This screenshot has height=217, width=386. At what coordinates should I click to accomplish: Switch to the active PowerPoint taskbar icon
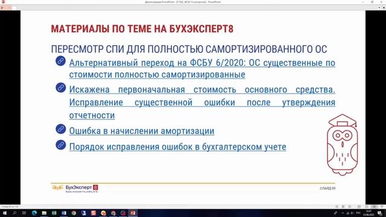pos(133,213)
